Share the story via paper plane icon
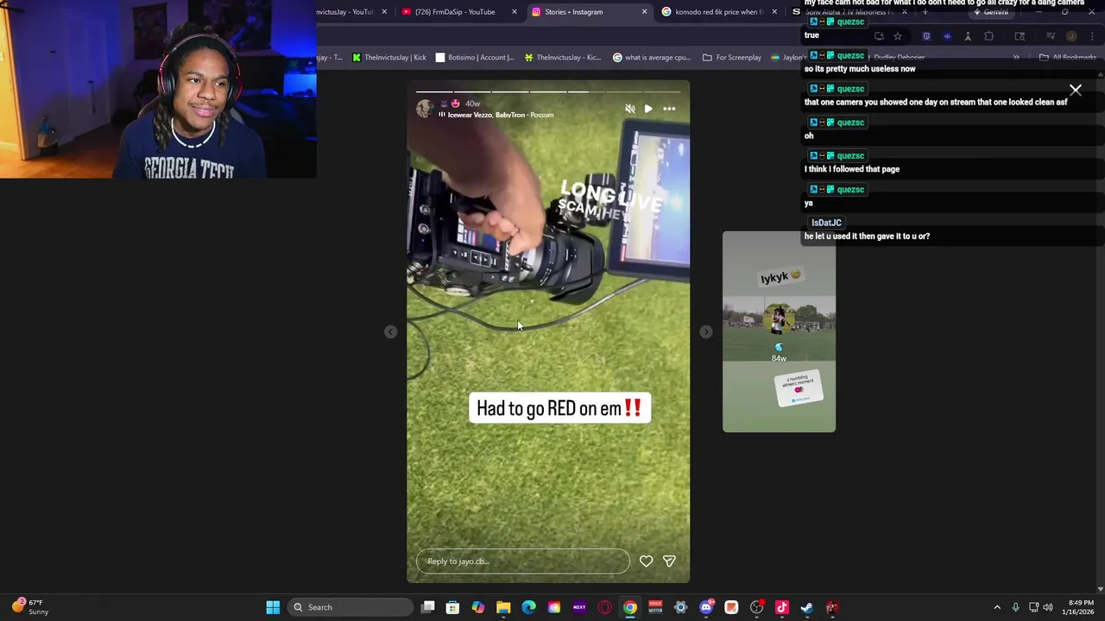The width and height of the screenshot is (1105, 621). [x=669, y=561]
